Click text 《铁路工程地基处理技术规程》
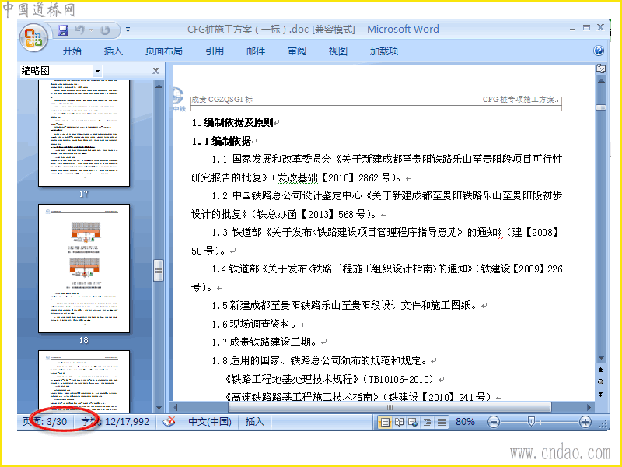The height and width of the screenshot is (467, 622). 292,379
